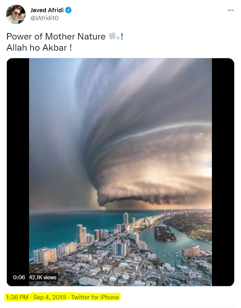Image resolution: width=241 pixels, height=308 pixels.
Task: Select the Power of Mother Nature text line
Action: [x=56, y=37]
